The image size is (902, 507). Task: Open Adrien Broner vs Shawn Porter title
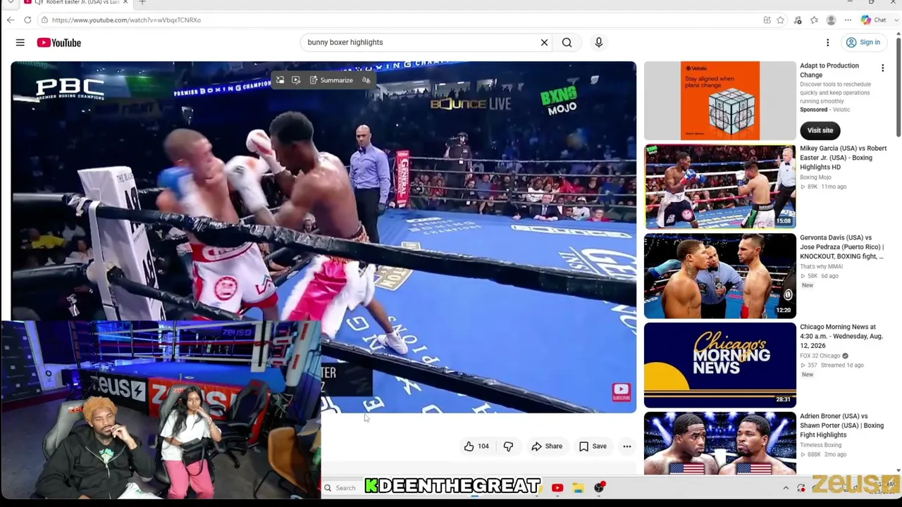(841, 425)
